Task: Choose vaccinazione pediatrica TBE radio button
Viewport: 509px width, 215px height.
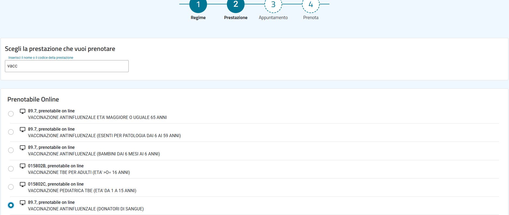Action: (x=11, y=187)
